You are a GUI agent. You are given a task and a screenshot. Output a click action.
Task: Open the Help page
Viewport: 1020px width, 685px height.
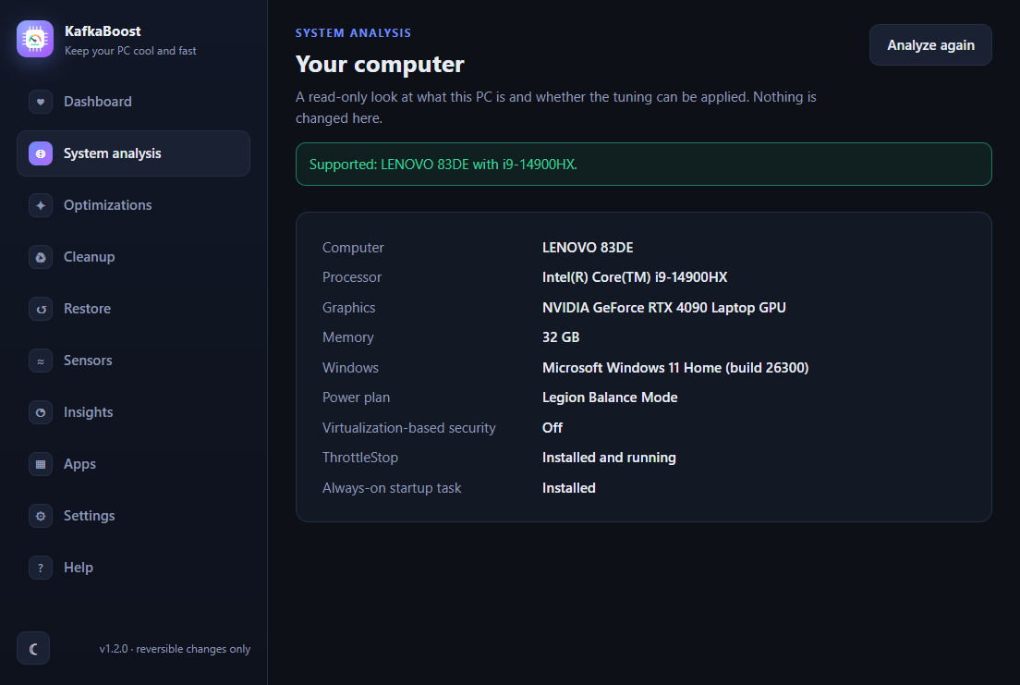pyautogui.click(x=133, y=568)
